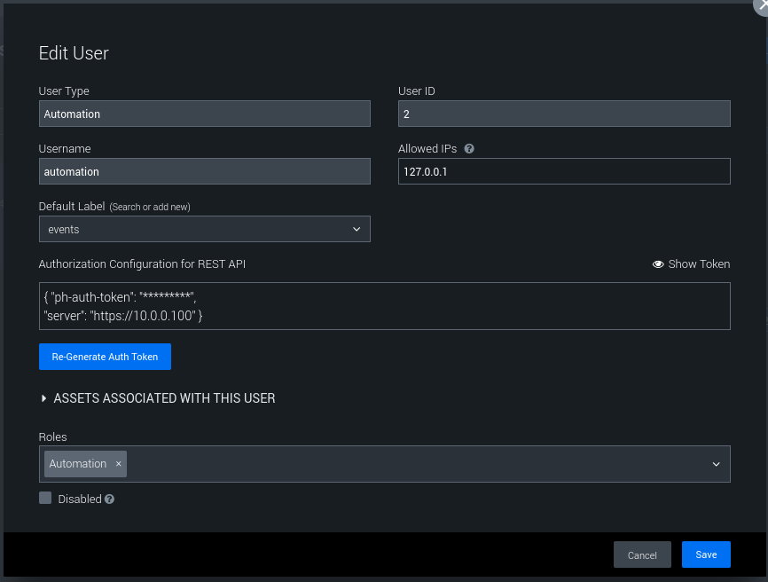
Task: Click the Authorization Configuration text box
Action: [384, 306]
